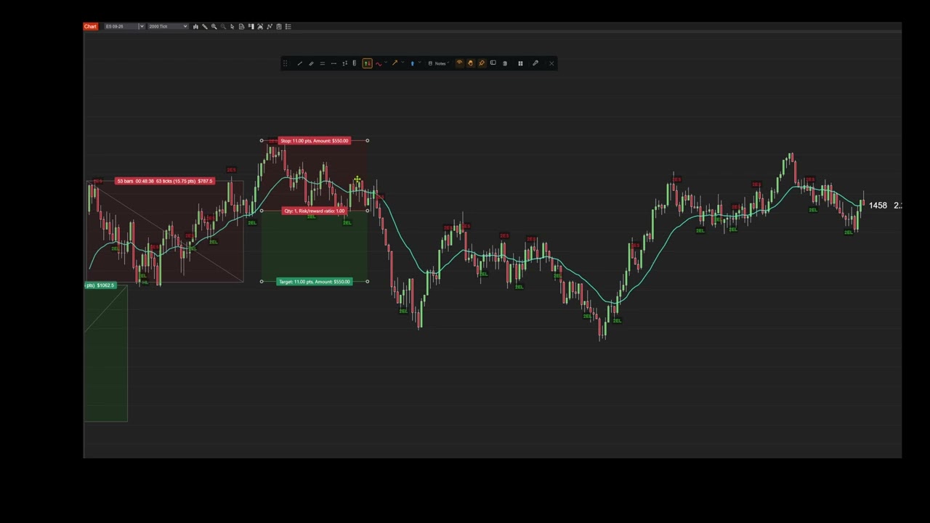Open the Notes dropdown in drawing toolbar
This screenshot has width=930, height=523.
click(440, 63)
